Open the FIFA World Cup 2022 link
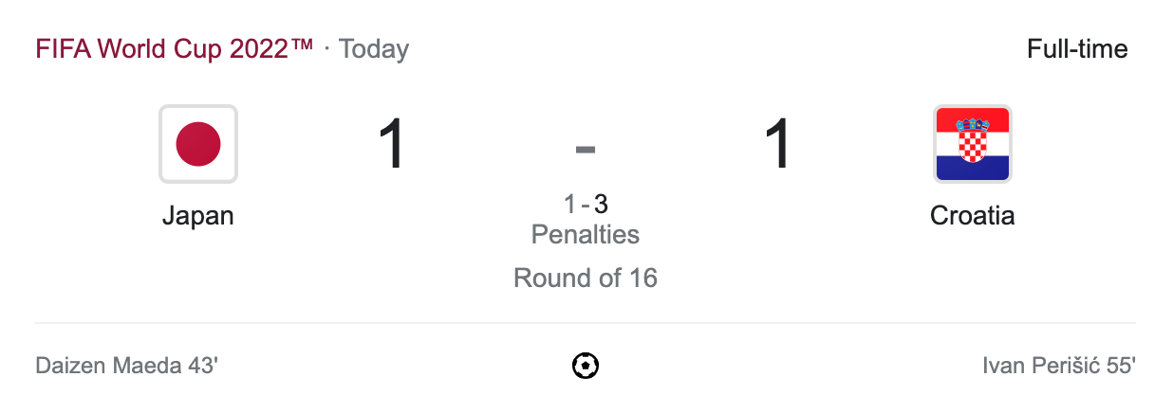 pos(175,49)
